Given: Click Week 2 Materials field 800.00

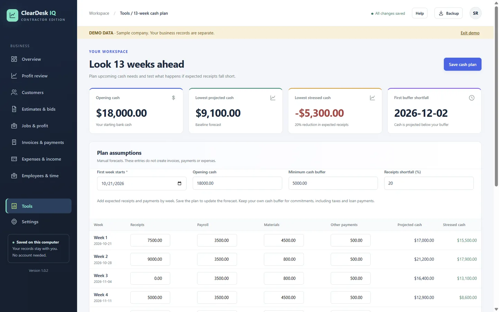Looking at the screenshot, I should point(284,259).
